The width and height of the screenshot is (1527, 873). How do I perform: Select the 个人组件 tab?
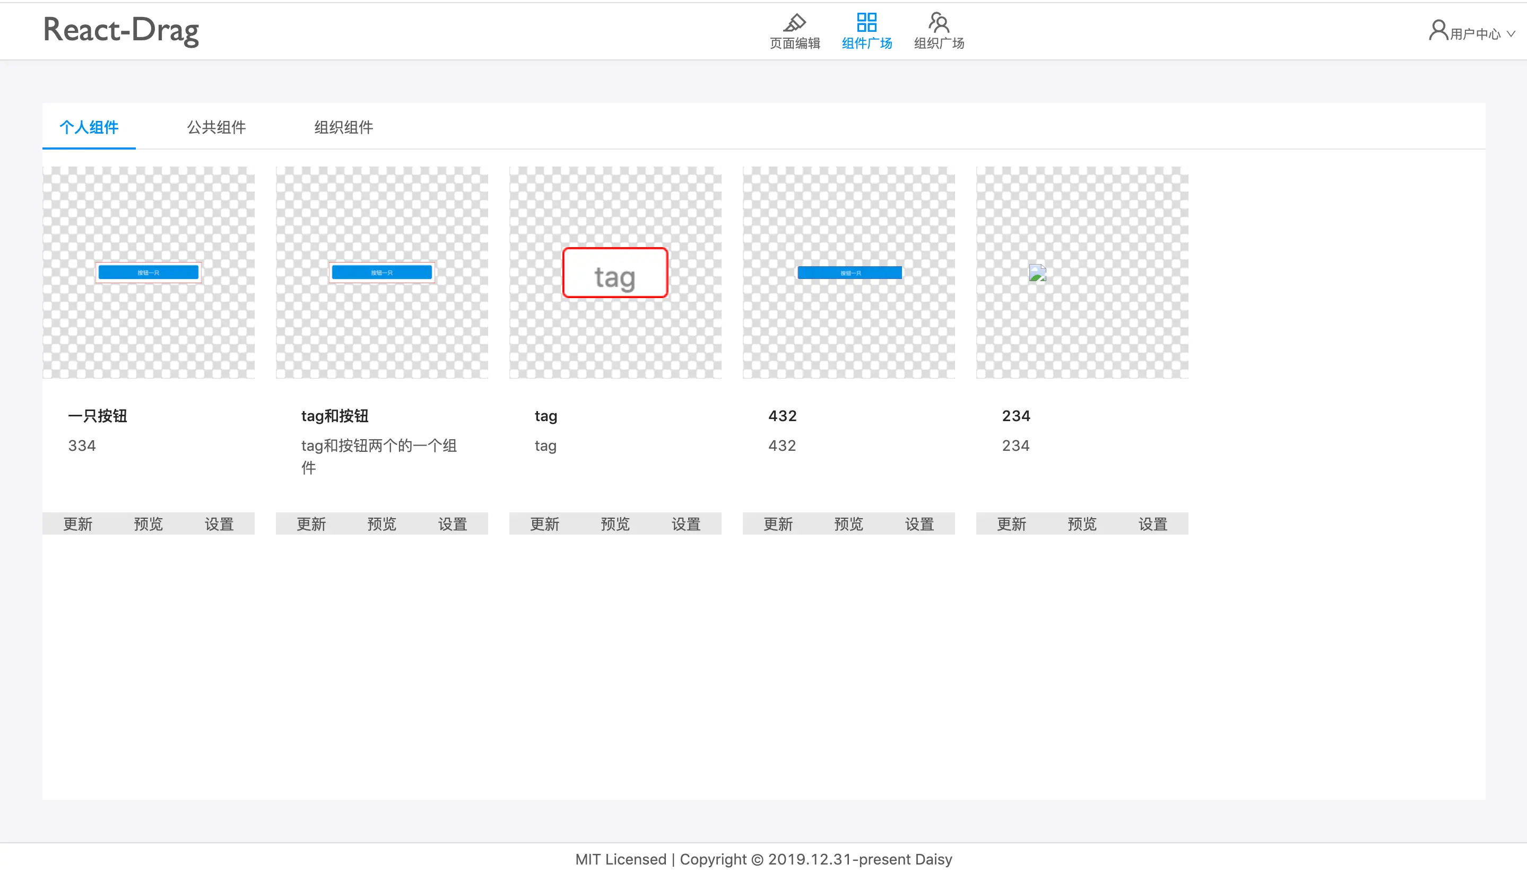[x=89, y=127]
